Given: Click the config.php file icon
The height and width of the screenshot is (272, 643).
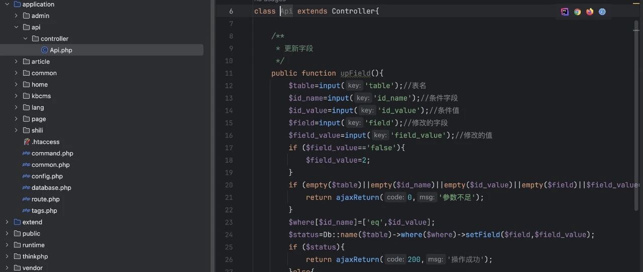Looking at the screenshot, I should [x=27, y=176].
